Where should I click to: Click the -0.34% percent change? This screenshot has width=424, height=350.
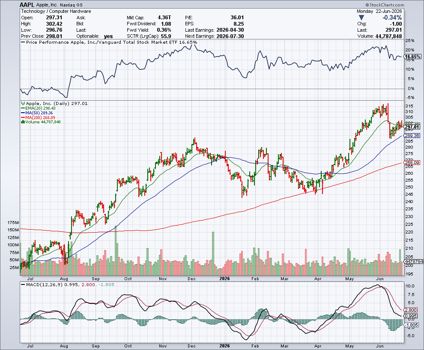pos(392,18)
